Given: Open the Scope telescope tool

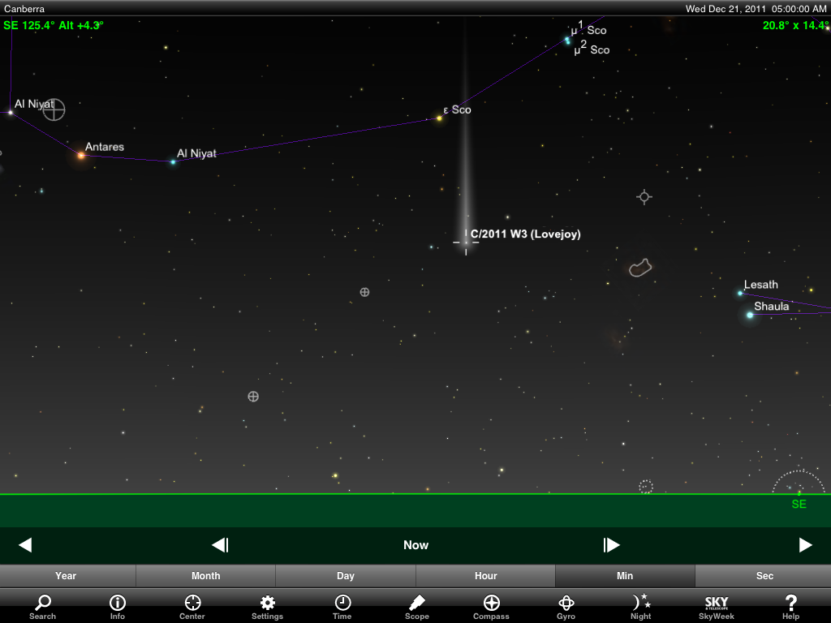Looking at the screenshot, I should pyautogui.click(x=416, y=607).
